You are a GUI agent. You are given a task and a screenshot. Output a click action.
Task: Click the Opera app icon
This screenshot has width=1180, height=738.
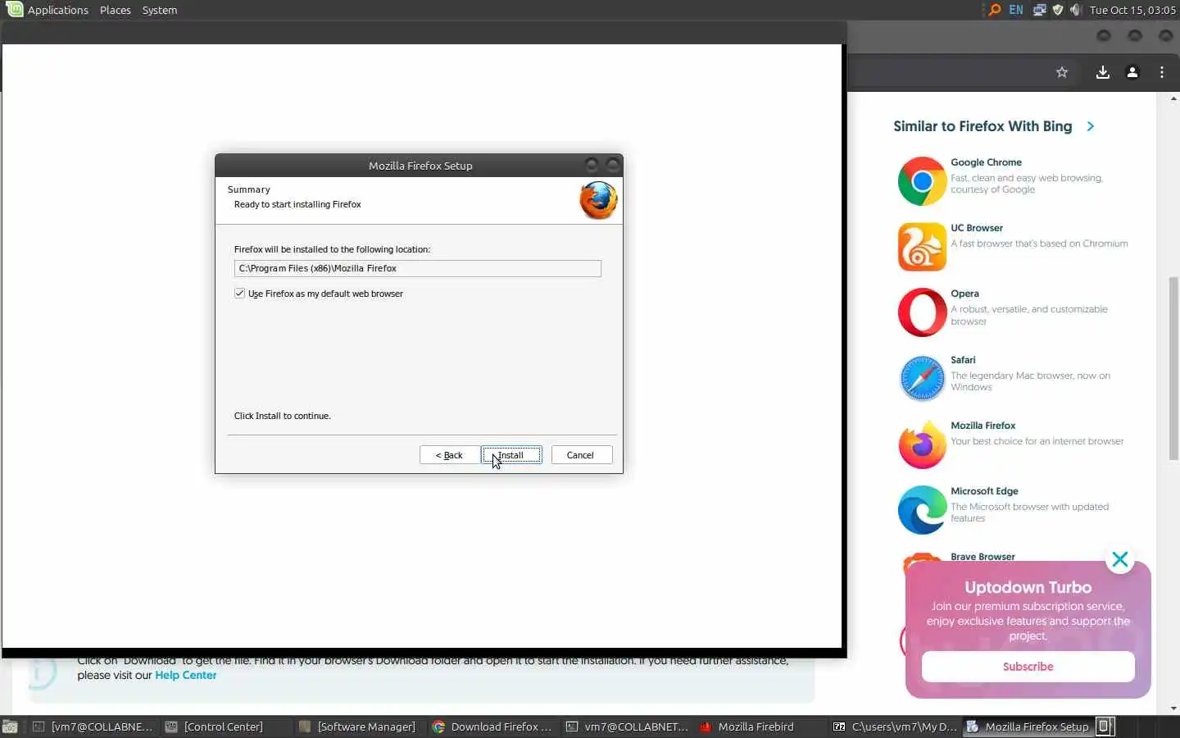point(922,312)
